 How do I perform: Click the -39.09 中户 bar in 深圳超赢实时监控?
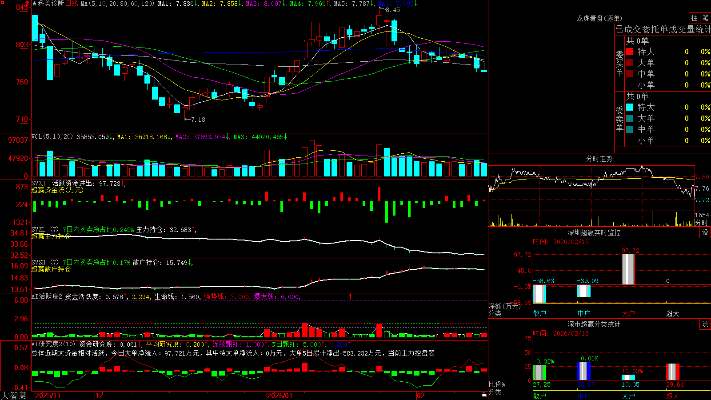point(584,291)
